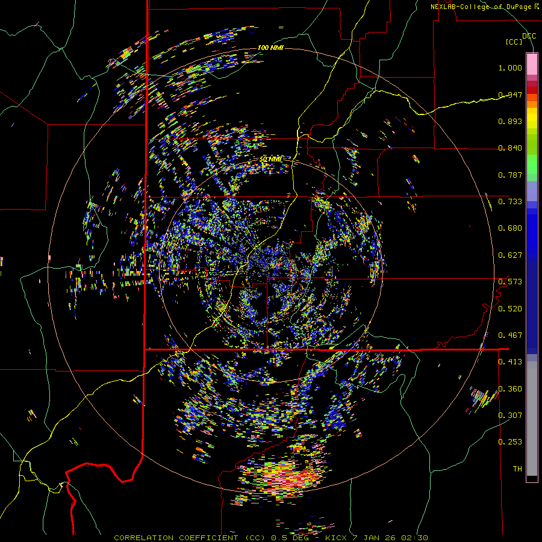542x542 pixels.
Task: Click the [CC] units label
Action: point(514,42)
